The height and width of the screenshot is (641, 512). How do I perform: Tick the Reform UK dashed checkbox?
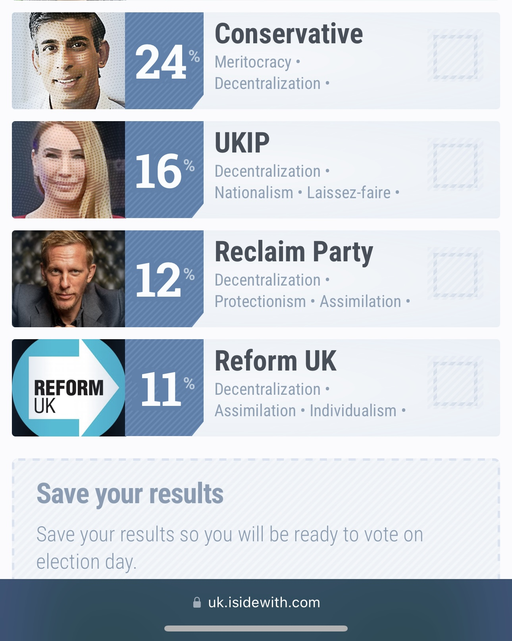[455, 383]
